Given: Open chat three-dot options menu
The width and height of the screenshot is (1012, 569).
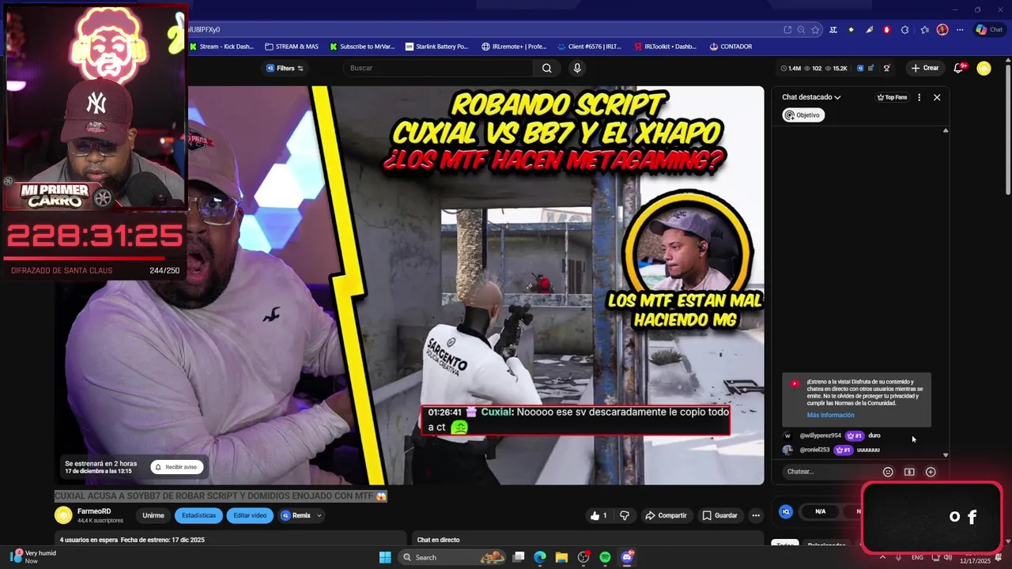Looking at the screenshot, I should click(x=919, y=97).
